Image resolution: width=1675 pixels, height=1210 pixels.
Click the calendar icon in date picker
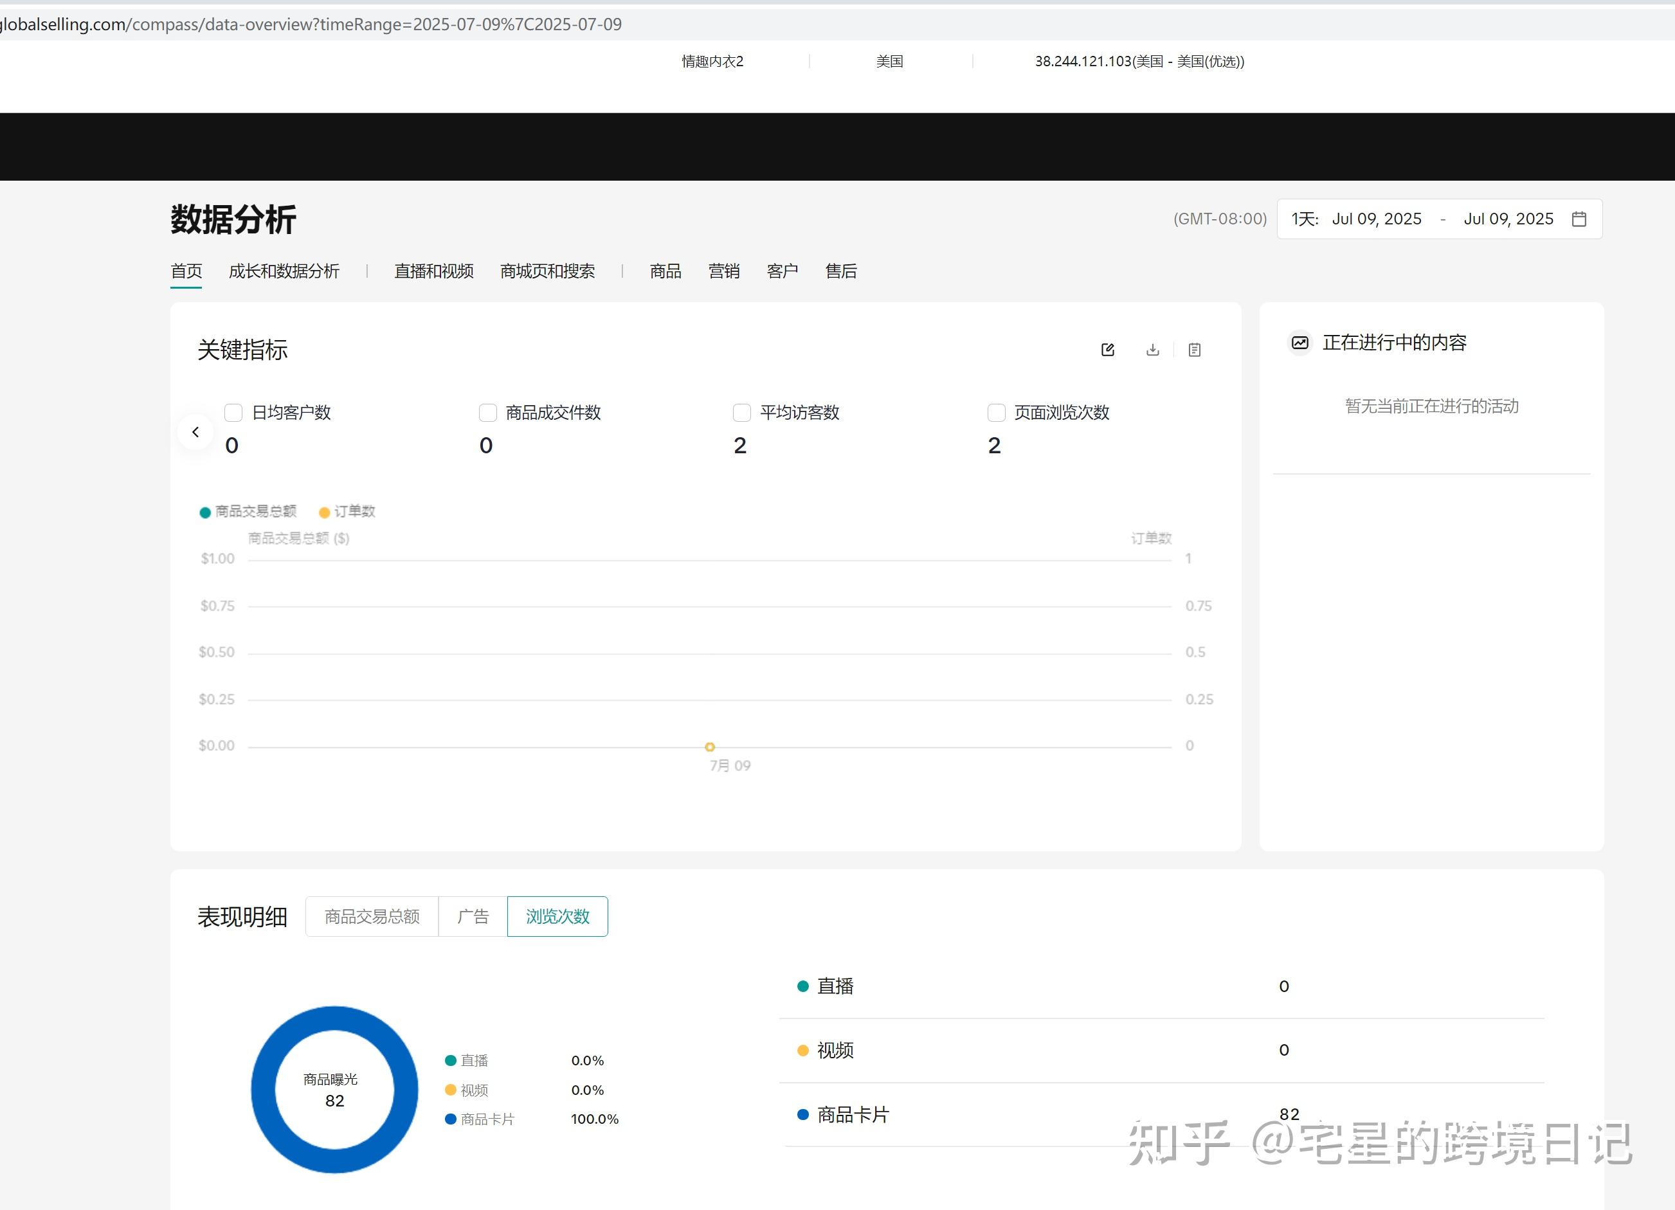[x=1579, y=219]
